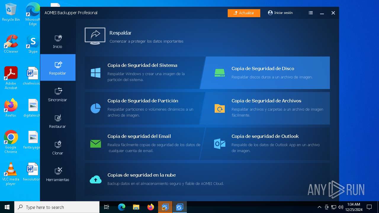Choose Copia de seguridad de Outlook
This screenshot has width=379, height=213.
[266, 144]
